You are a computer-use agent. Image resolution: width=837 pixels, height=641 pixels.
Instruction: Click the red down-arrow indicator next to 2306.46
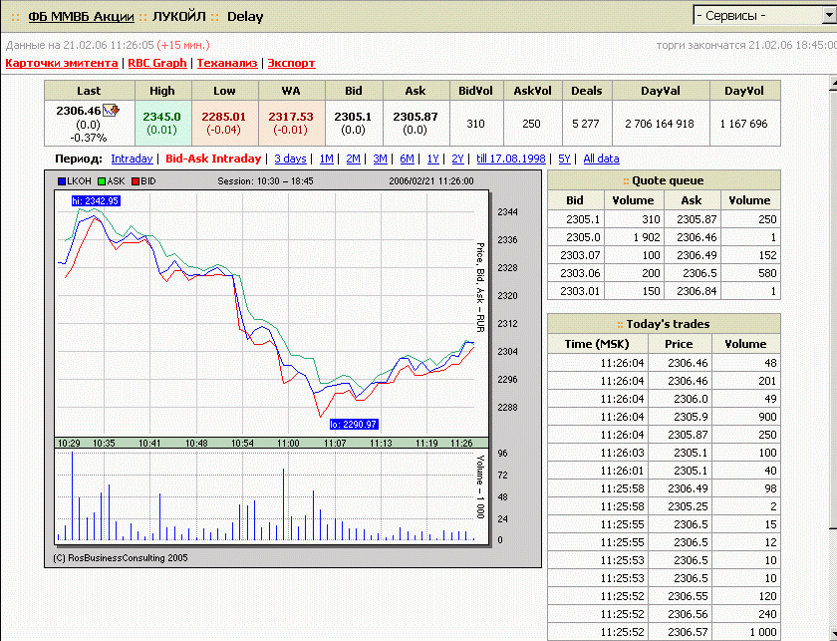click(117, 110)
